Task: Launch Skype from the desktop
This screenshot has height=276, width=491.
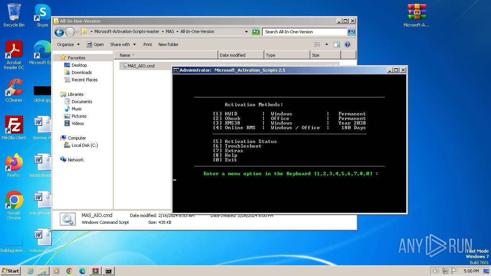Action: (42, 15)
